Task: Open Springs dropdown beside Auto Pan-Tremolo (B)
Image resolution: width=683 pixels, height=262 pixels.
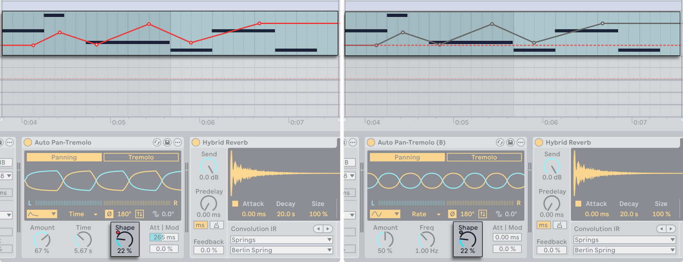Action: 625,240
